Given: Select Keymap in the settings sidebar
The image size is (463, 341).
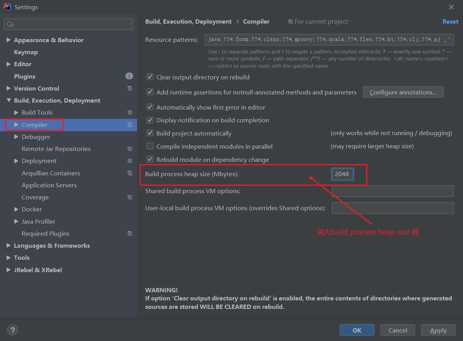Looking at the screenshot, I should (26, 52).
